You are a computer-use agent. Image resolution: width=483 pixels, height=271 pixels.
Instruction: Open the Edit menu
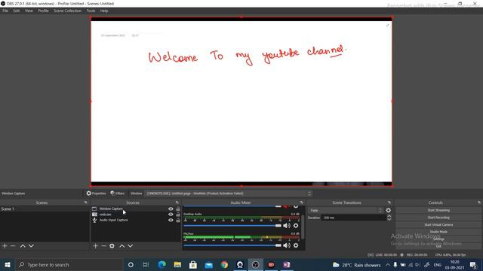coord(17,11)
